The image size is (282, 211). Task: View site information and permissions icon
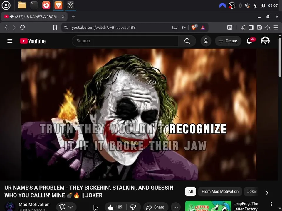66,28
